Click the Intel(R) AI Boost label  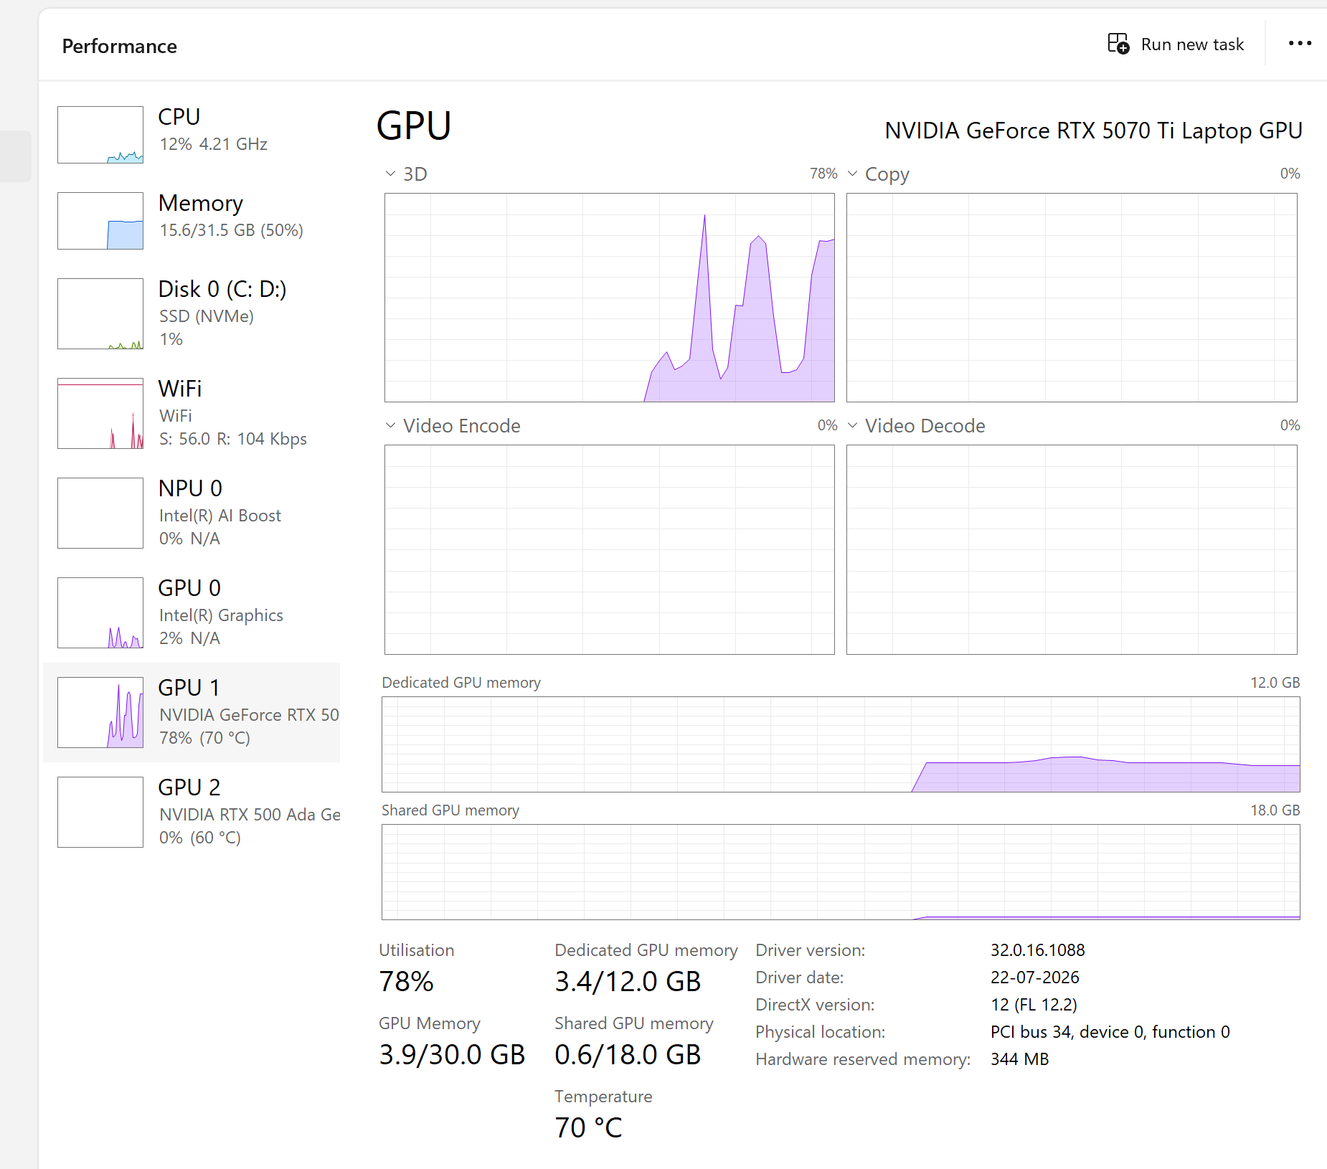click(220, 516)
